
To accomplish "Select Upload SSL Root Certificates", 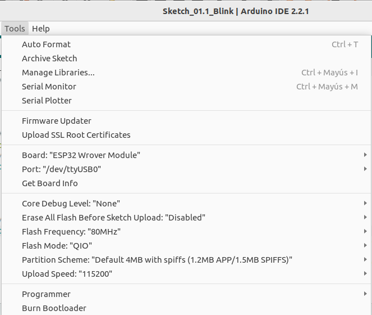I will (x=76, y=135).
